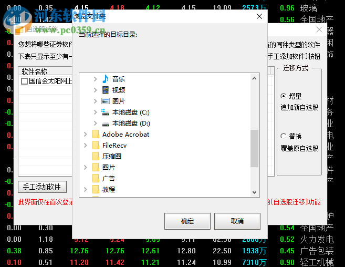Click the 教程 folder icon
Viewport: 345px width, 267px height.
(96, 189)
